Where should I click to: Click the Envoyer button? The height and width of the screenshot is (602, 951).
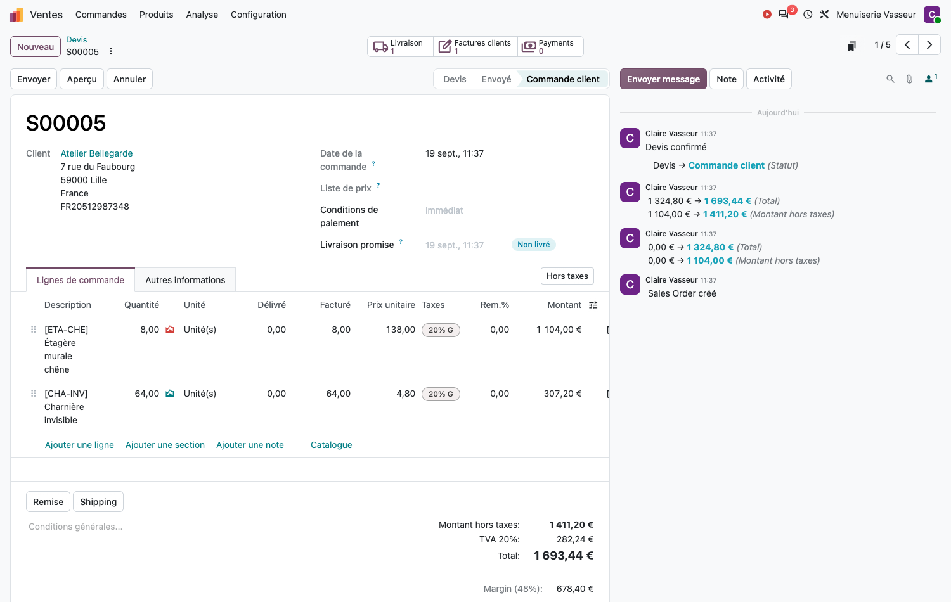coord(34,79)
